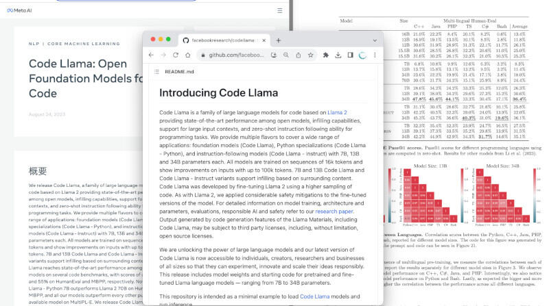Click the browser back arrow
The image size is (549, 306).
coord(150,55)
